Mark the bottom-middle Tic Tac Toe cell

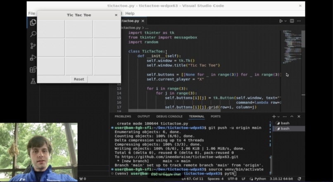pos(79,66)
